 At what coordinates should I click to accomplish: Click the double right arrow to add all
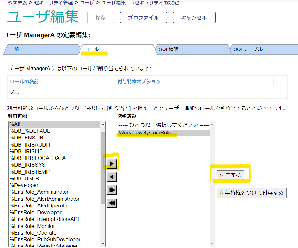click(x=111, y=190)
